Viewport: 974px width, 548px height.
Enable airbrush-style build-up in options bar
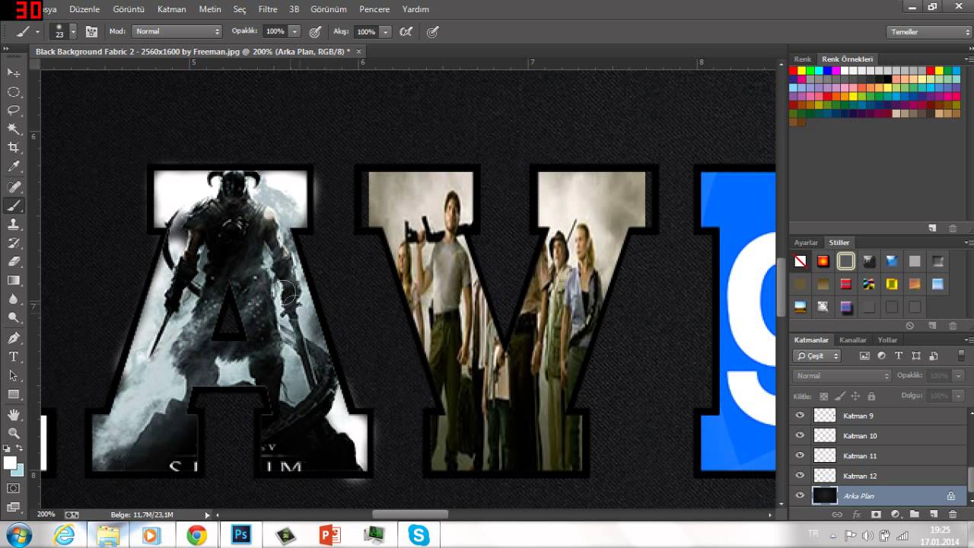pyautogui.click(x=406, y=32)
